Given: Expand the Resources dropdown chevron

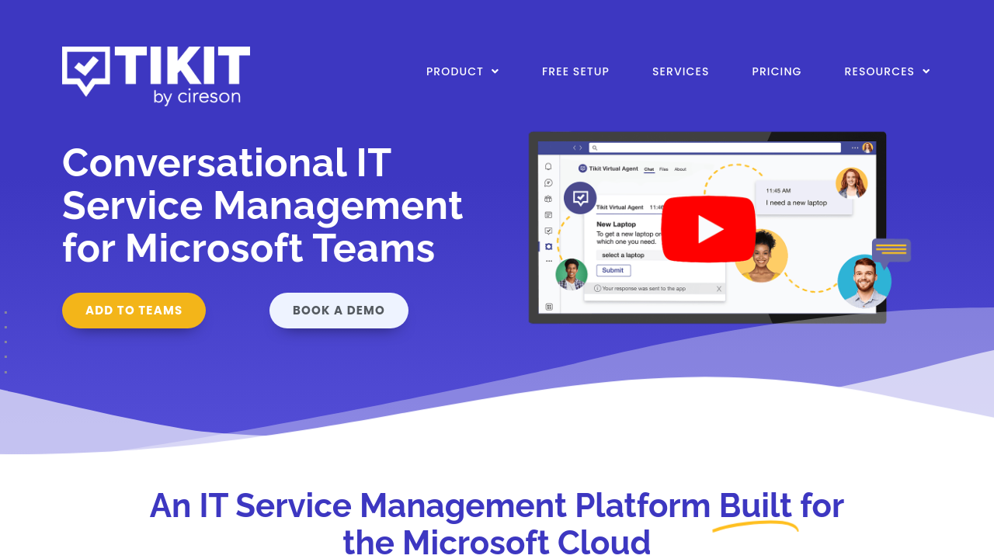Looking at the screenshot, I should point(926,71).
